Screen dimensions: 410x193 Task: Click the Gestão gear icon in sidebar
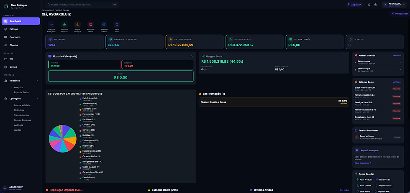coord(6,67)
